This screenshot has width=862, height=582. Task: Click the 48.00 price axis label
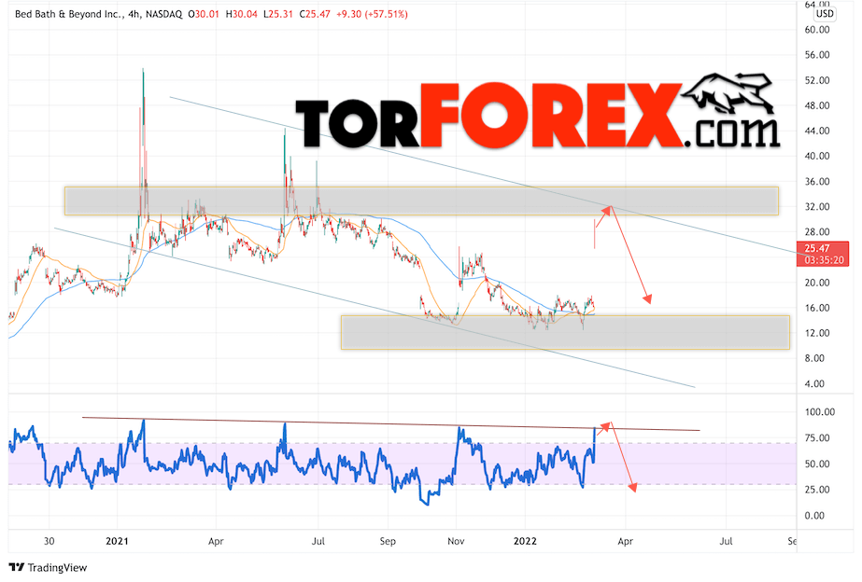[x=817, y=105]
